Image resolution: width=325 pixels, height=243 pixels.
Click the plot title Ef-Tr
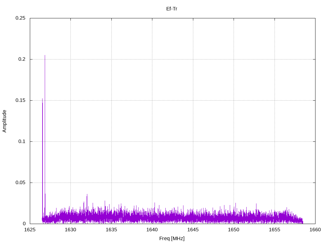(172, 9)
